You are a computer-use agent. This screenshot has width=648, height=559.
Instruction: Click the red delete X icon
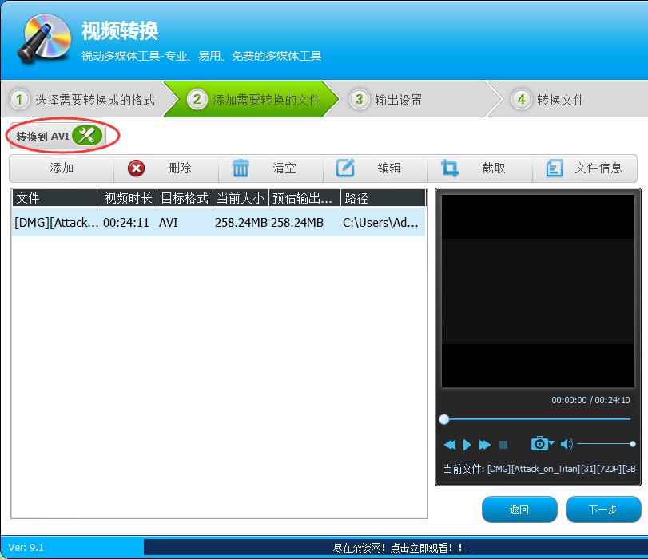[x=136, y=168]
